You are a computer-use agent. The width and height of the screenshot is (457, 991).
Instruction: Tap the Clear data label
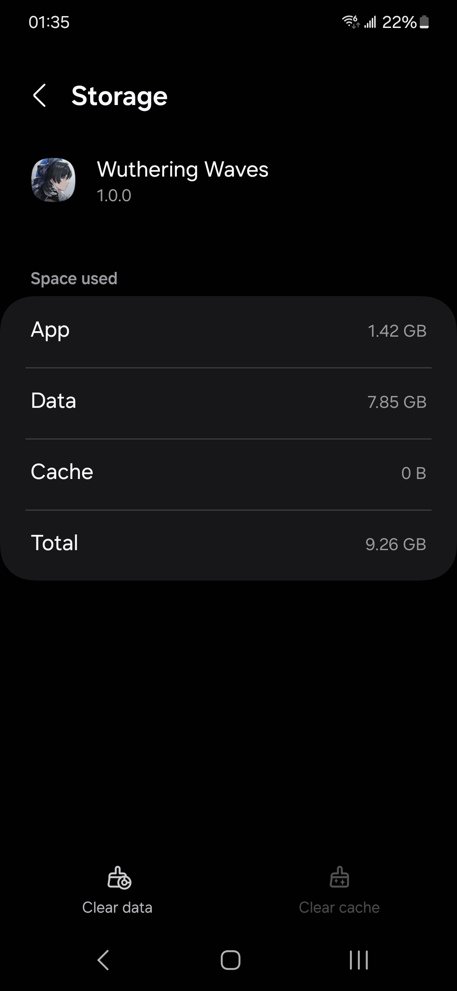117,908
